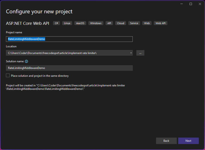Focus the Project name text field

[x=69, y=39]
